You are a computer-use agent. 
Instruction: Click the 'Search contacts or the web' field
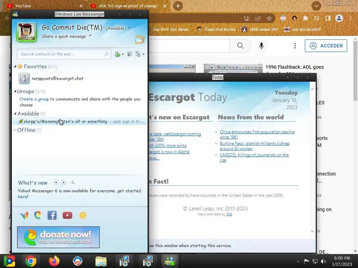coord(64,54)
